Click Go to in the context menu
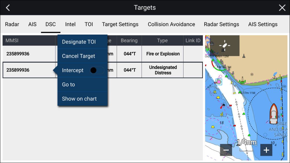 [69, 85]
